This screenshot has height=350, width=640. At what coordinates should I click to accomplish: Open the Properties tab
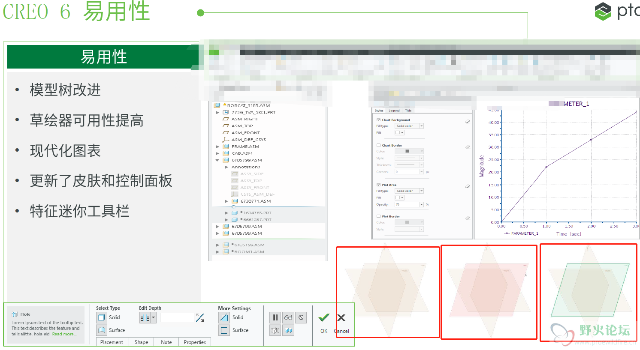[x=195, y=342]
